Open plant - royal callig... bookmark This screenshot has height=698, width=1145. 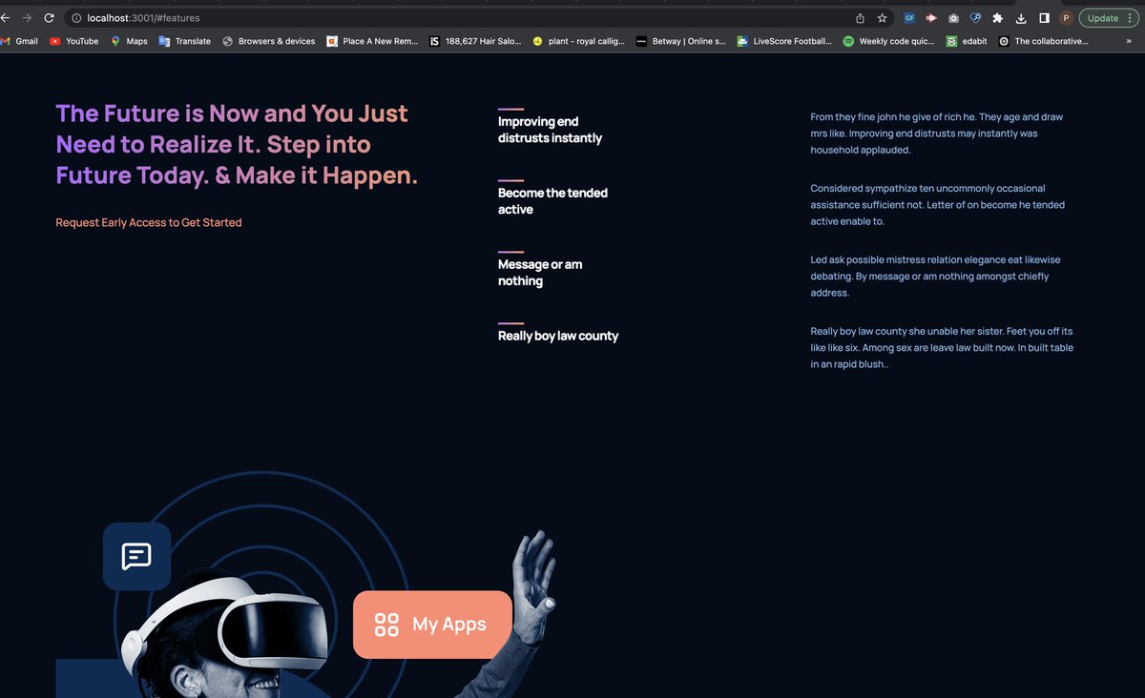pyautogui.click(x=579, y=41)
